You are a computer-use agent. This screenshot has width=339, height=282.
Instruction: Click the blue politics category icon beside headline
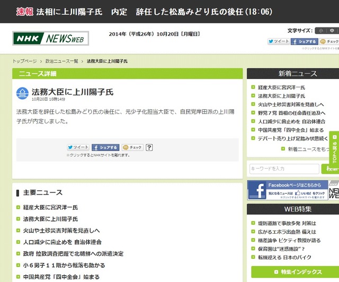22,93
